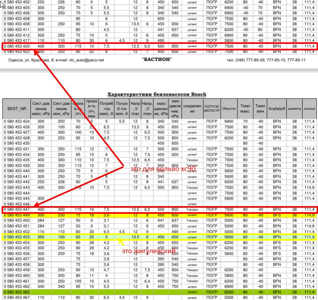
Task: Click part number 0 580 453 426
Action: (17, 127)
